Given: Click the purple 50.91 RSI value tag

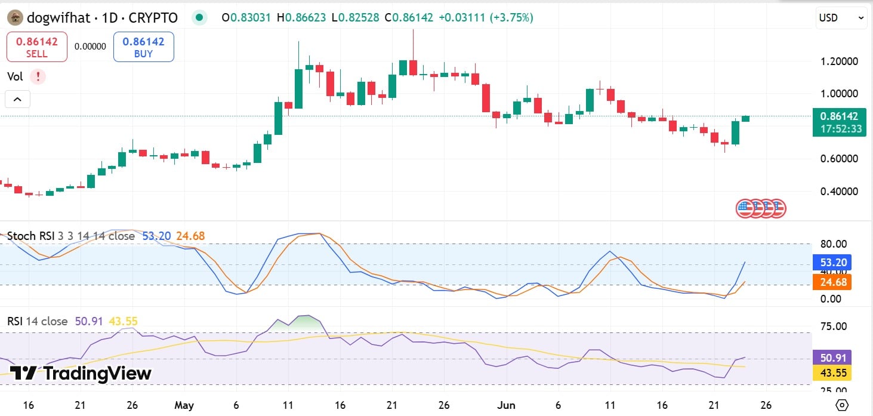Looking at the screenshot, I should coord(832,358).
